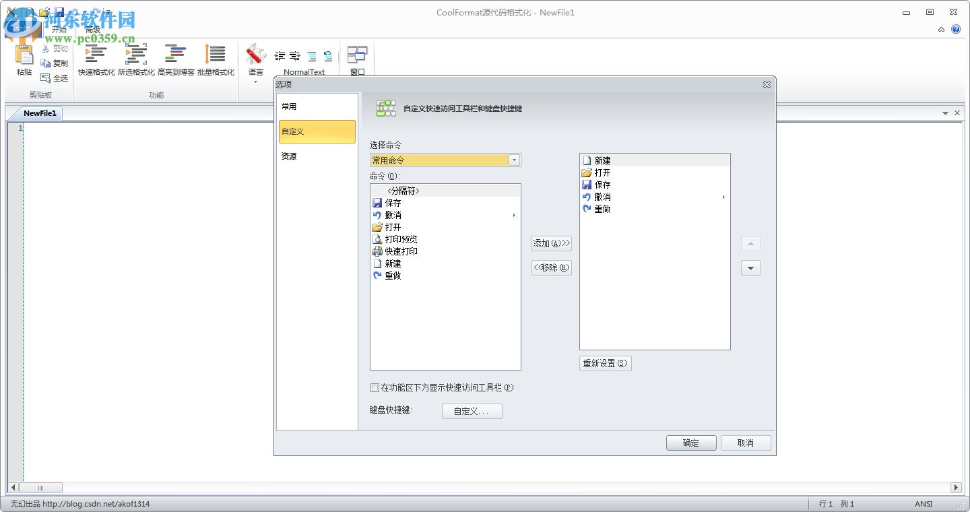970x512 pixels.
Task: Click the 添加(A) button to add a command
Action: point(551,243)
